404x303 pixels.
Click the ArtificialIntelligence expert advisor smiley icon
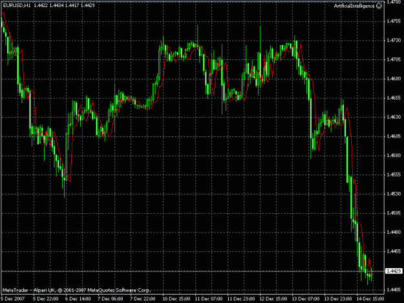point(379,6)
